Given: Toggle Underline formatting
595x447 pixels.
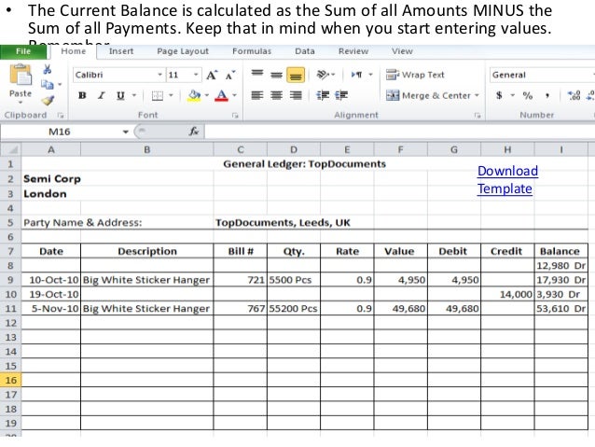Looking at the screenshot, I should pyautogui.click(x=120, y=95).
